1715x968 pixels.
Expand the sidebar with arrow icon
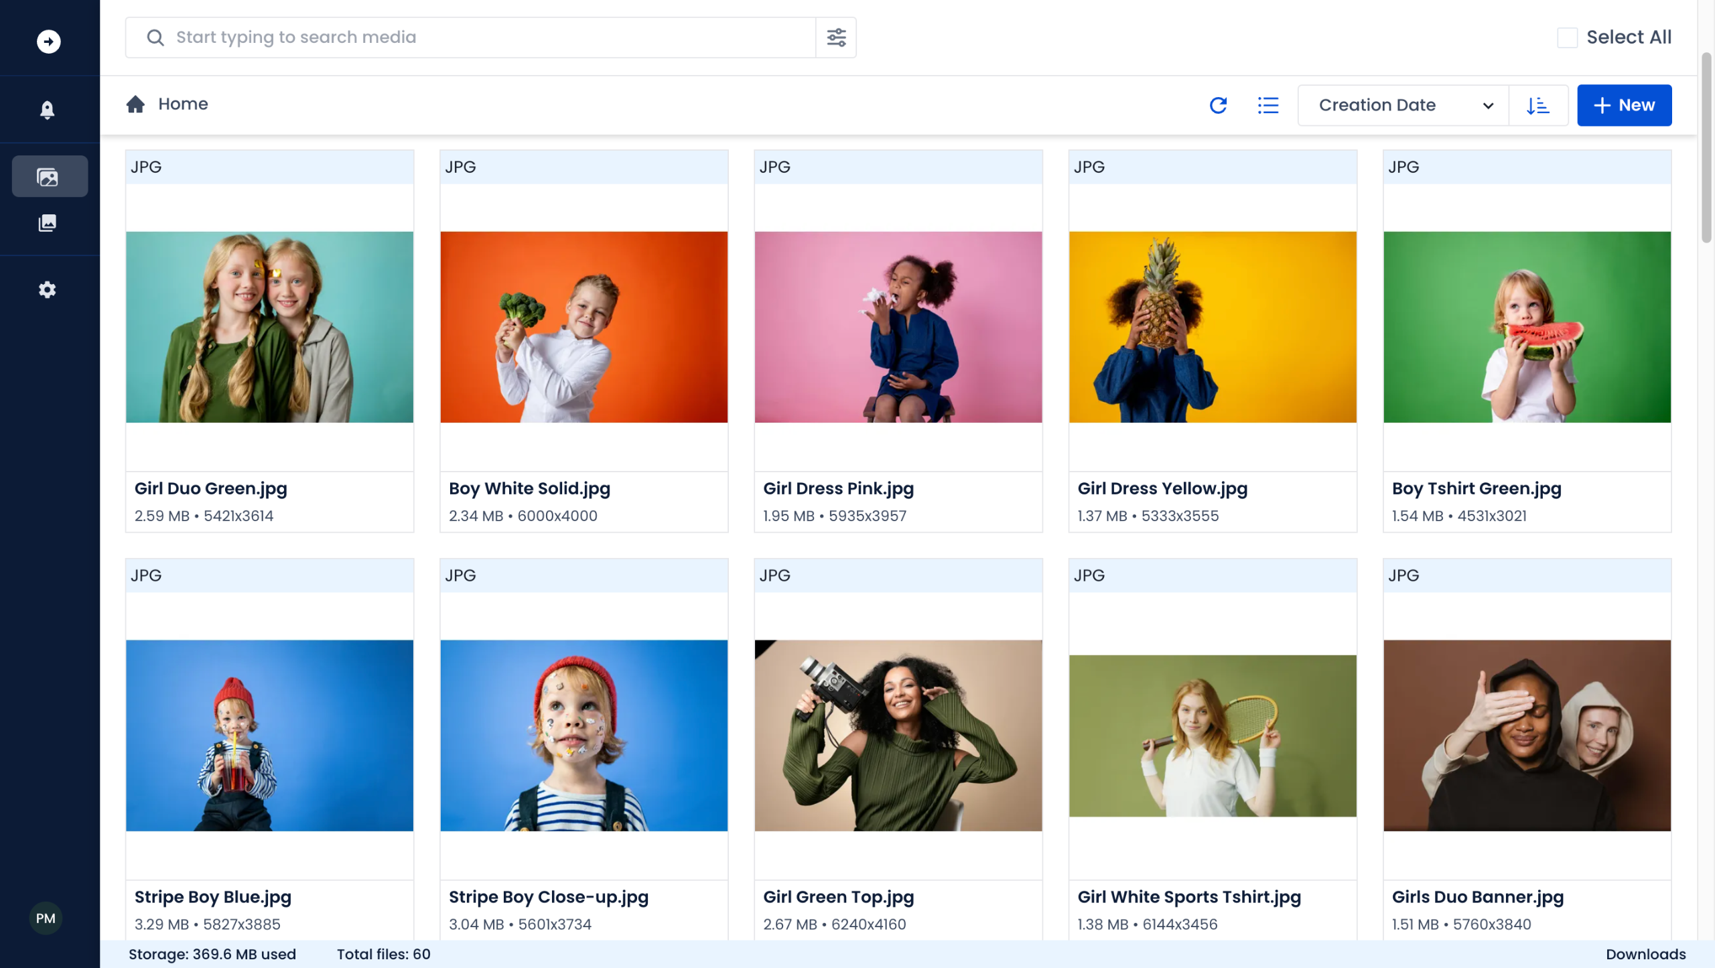pyautogui.click(x=48, y=42)
